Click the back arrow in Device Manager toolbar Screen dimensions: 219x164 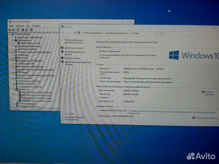coord(10,30)
